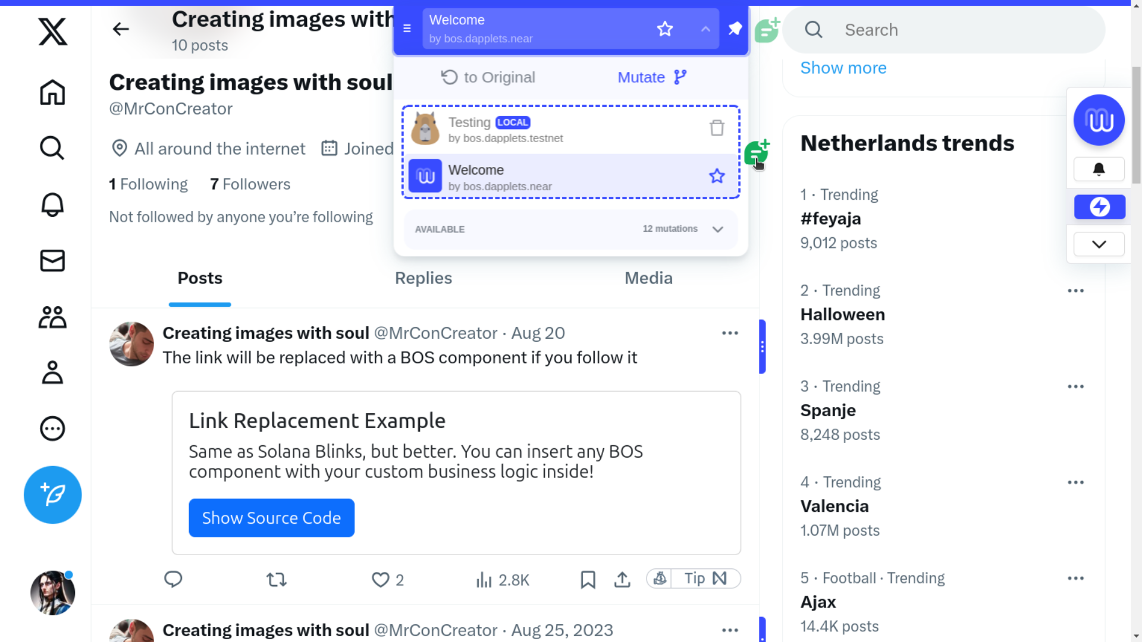Star the Welcome mutation in the header
The height and width of the screenshot is (642, 1142).
pos(665,28)
